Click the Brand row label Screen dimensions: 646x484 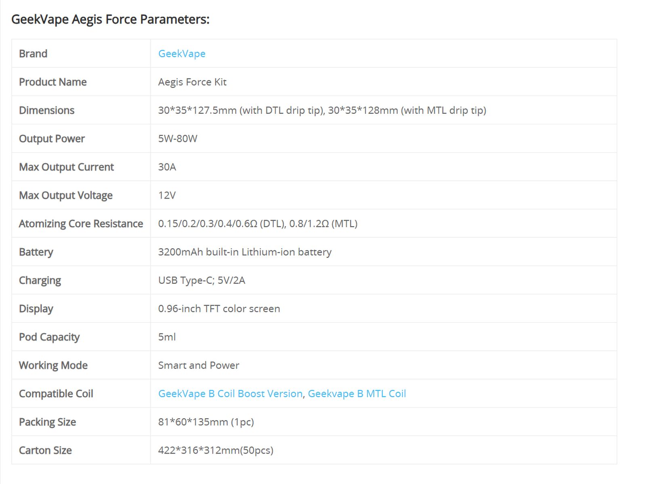click(33, 54)
